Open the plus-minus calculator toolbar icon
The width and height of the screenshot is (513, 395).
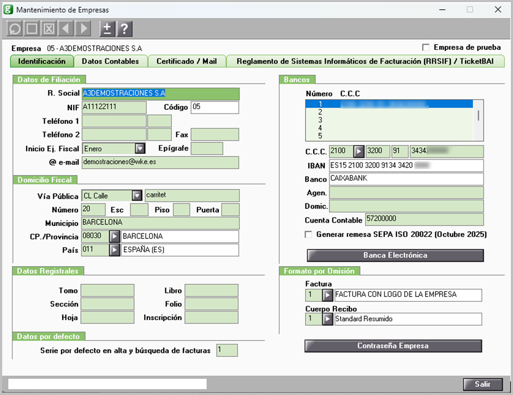(x=108, y=29)
